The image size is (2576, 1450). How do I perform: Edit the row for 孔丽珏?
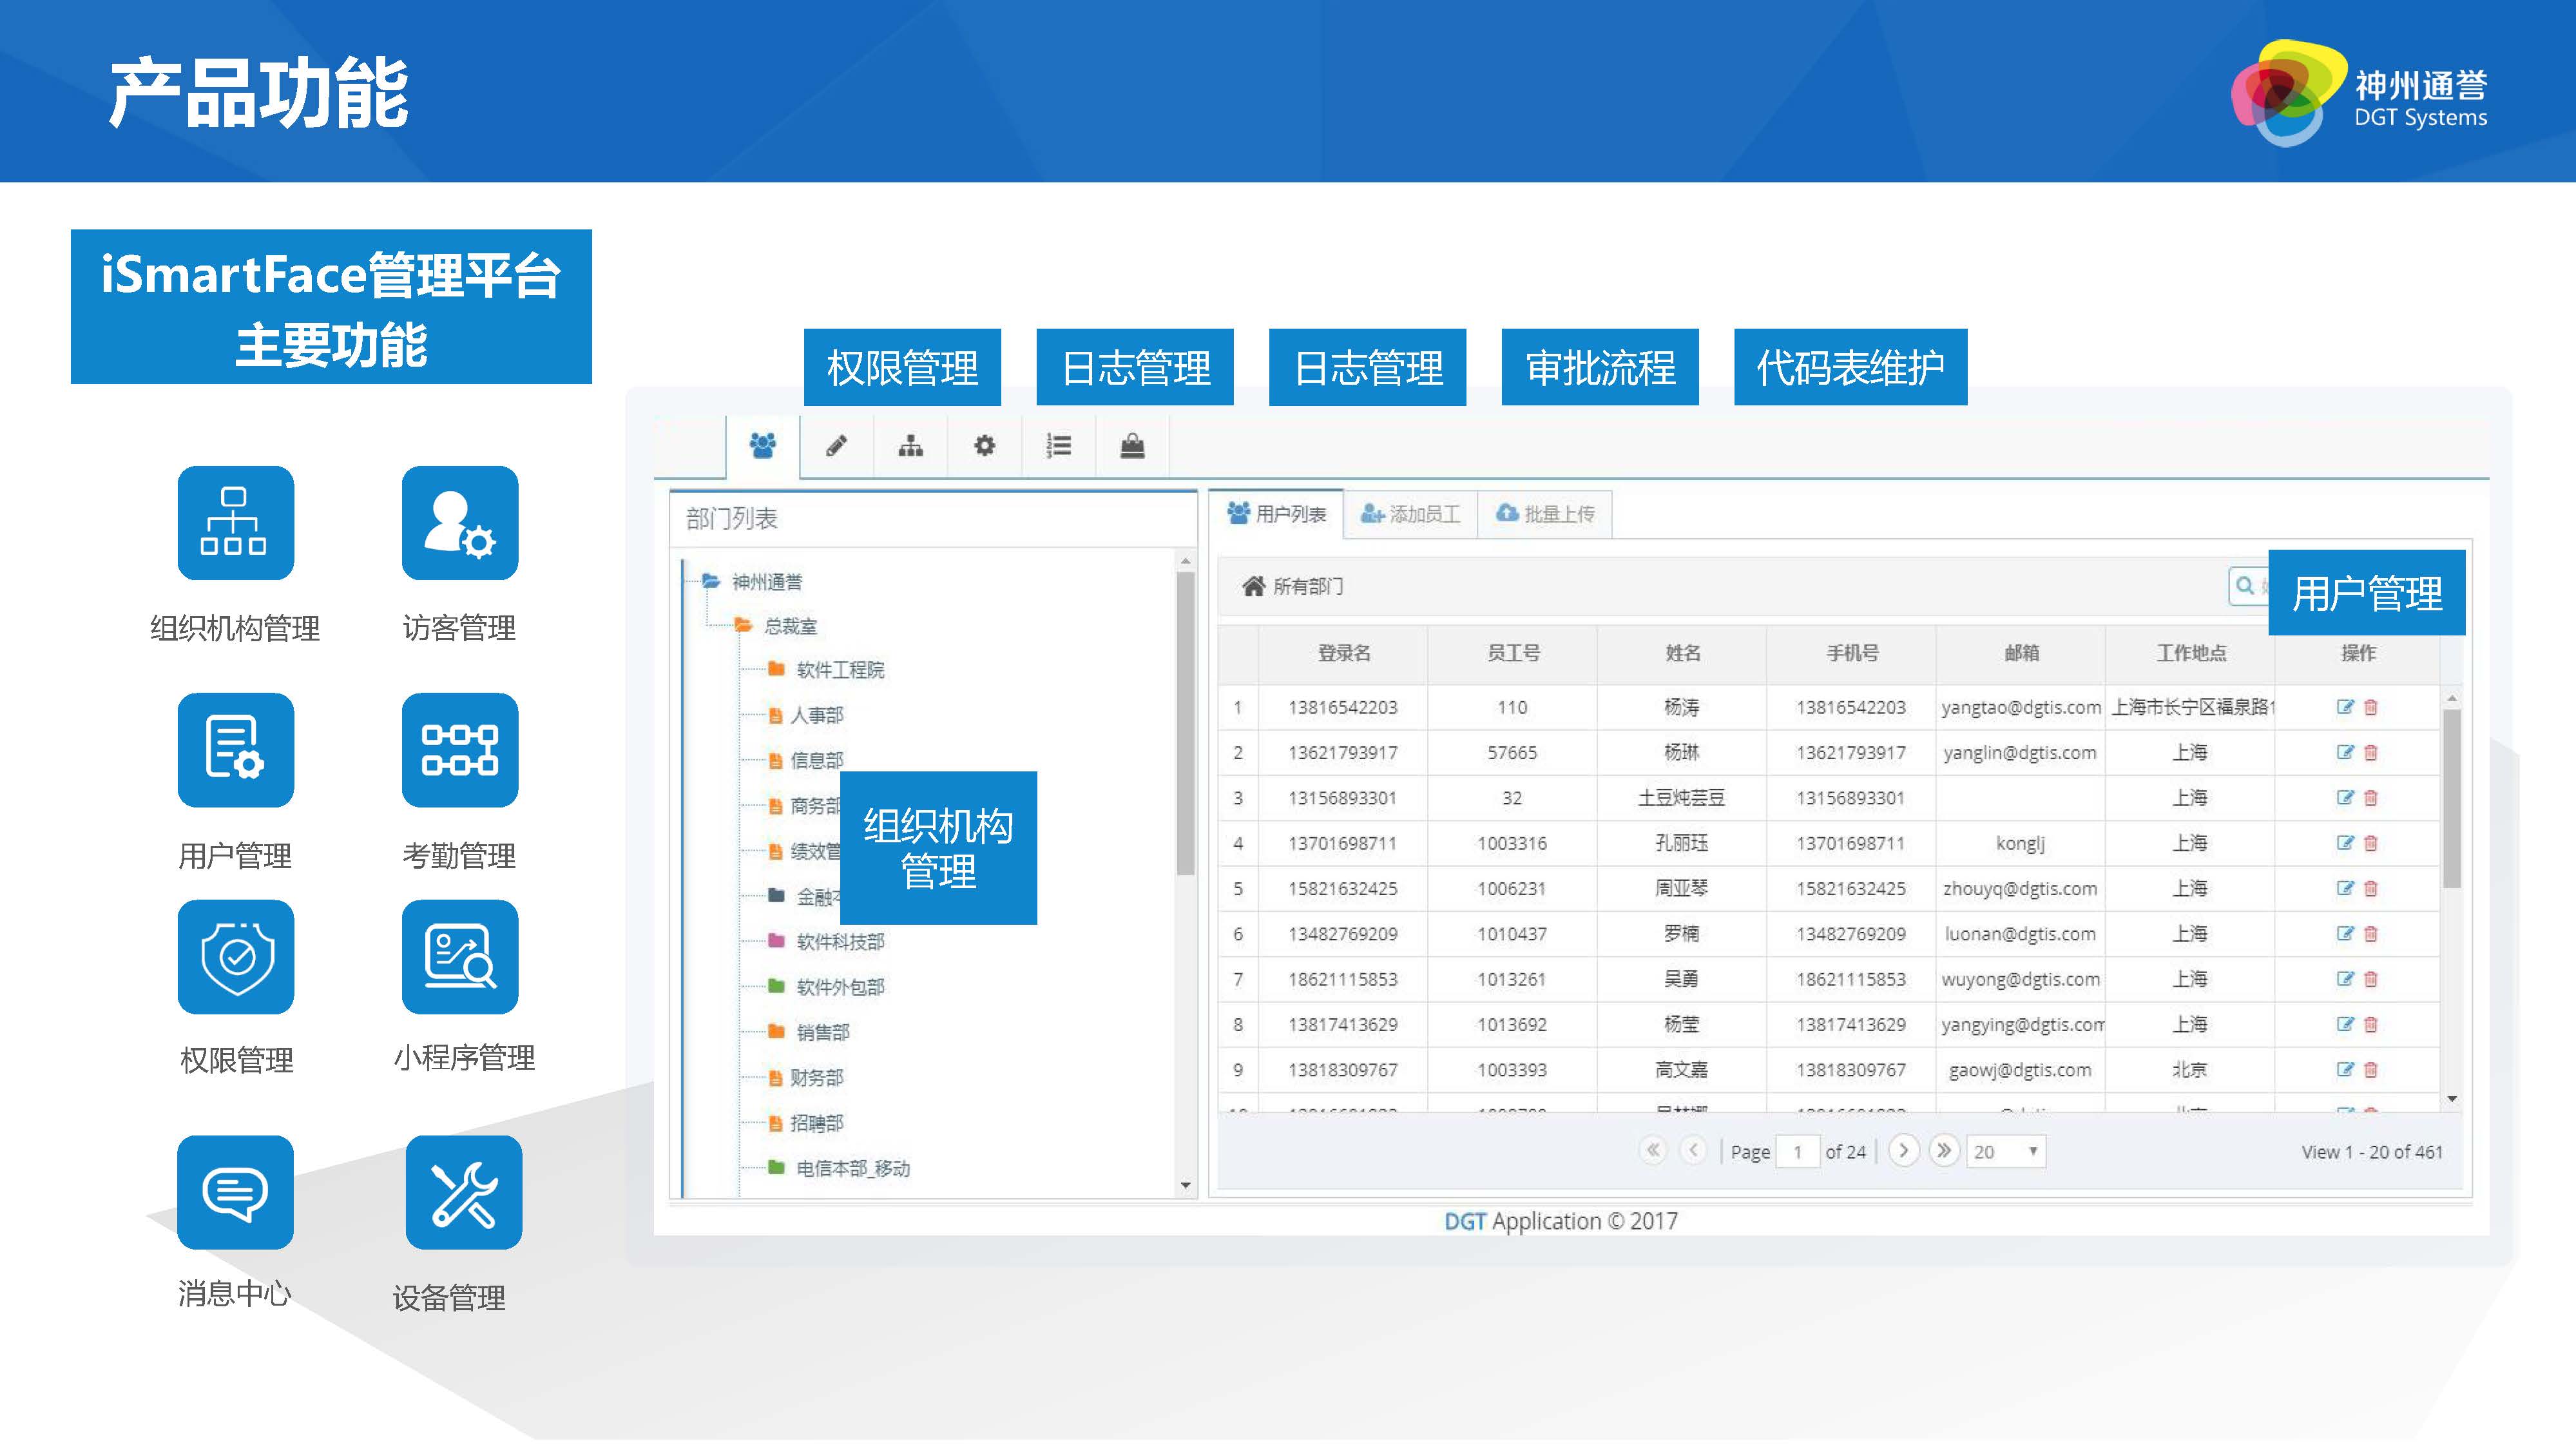(2344, 843)
